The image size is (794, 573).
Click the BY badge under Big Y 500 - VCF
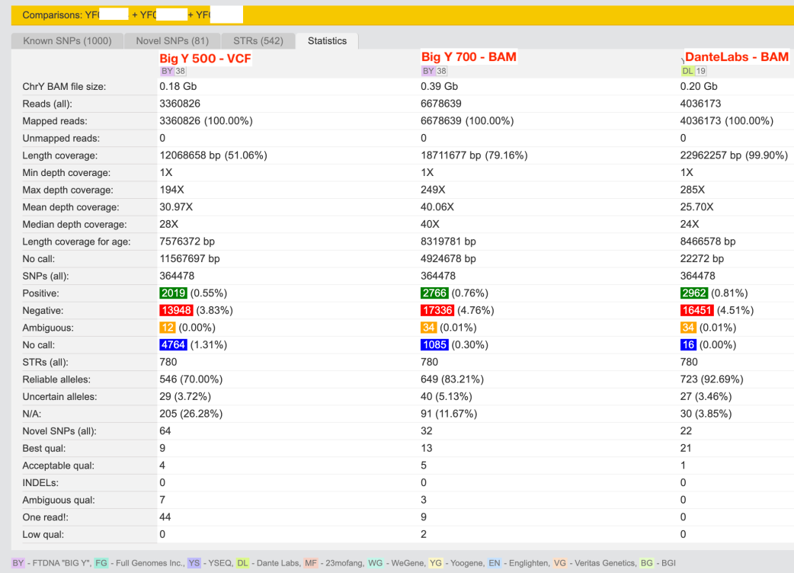pyautogui.click(x=167, y=71)
